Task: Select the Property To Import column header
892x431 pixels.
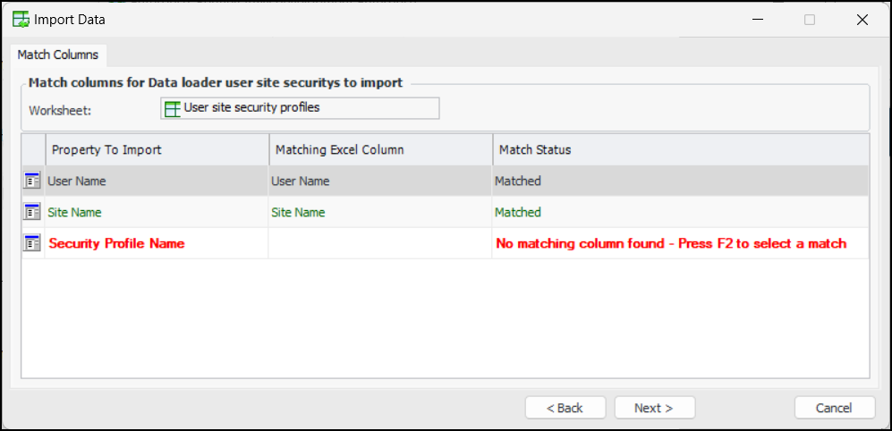Action: click(x=157, y=149)
